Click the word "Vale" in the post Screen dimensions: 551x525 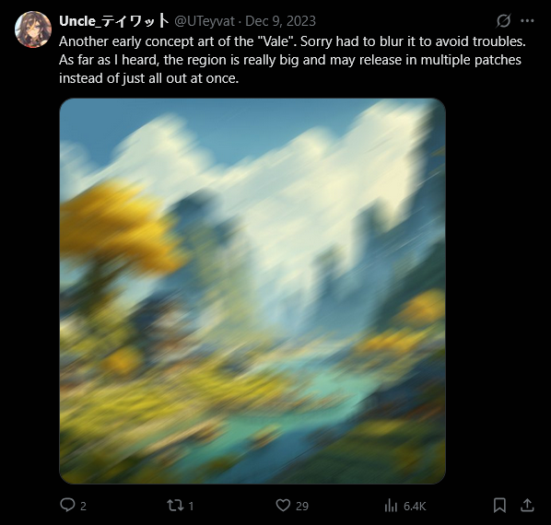276,41
